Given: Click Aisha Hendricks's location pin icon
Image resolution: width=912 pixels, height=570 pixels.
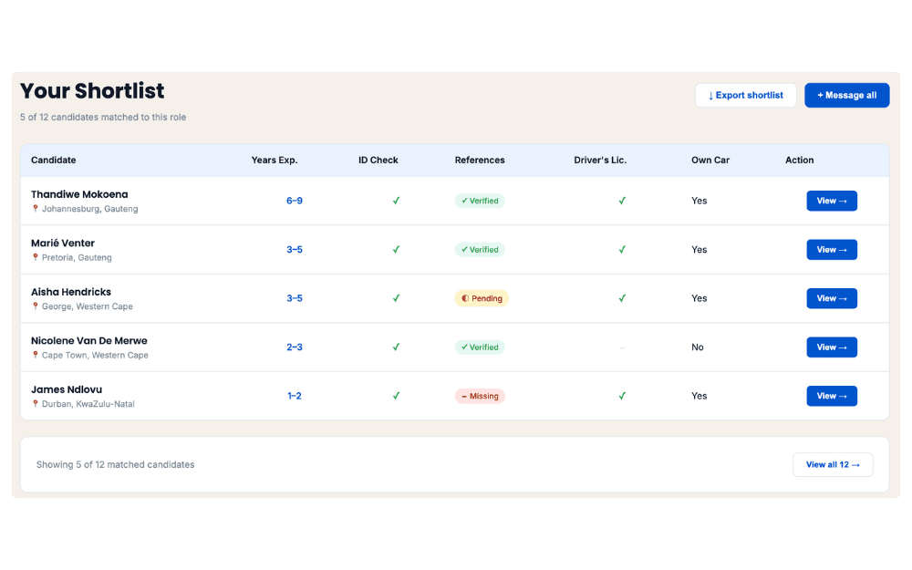Looking at the screenshot, I should pyautogui.click(x=35, y=306).
